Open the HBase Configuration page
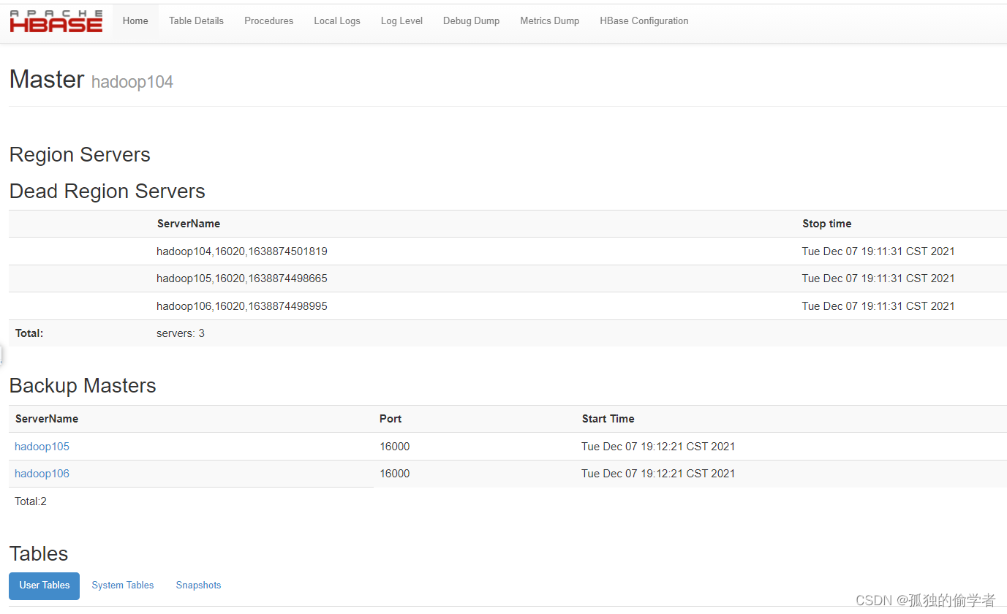Image resolution: width=1007 pixels, height=614 pixels. pyautogui.click(x=644, y=21)
